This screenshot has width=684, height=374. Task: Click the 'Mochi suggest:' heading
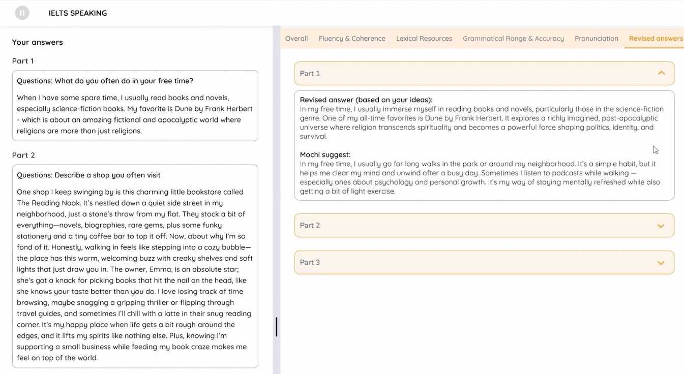click(325, 154)
